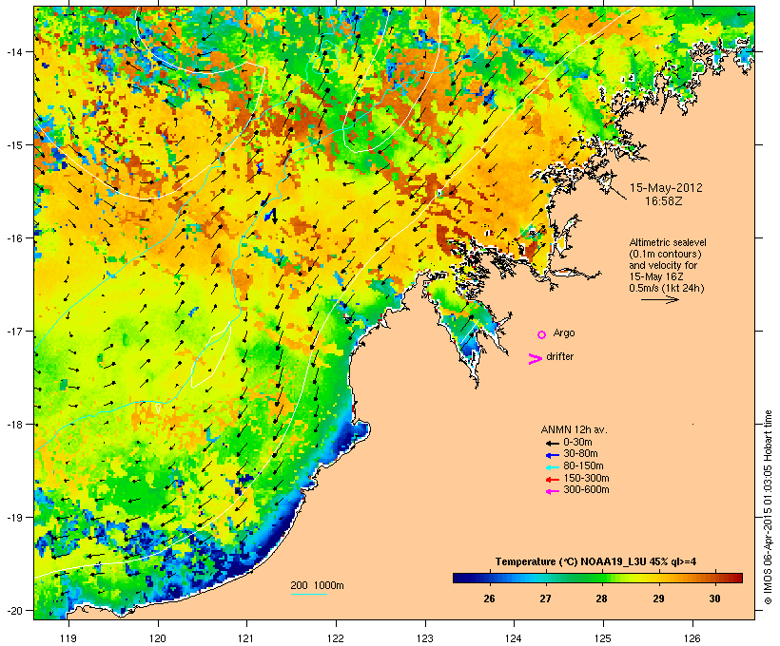This screenshot has width=780, height=646.
Task: Click the drifter legend label
Action: [559, 356]
